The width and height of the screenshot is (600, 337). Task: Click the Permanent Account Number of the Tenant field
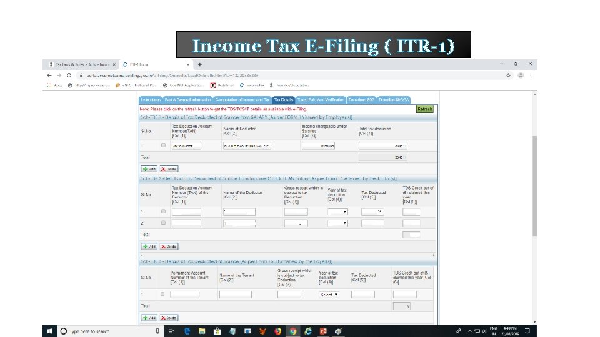point(185,295)
